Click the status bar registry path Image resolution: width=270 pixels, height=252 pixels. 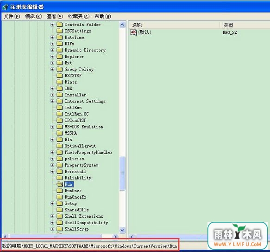[x=89, y=246]
